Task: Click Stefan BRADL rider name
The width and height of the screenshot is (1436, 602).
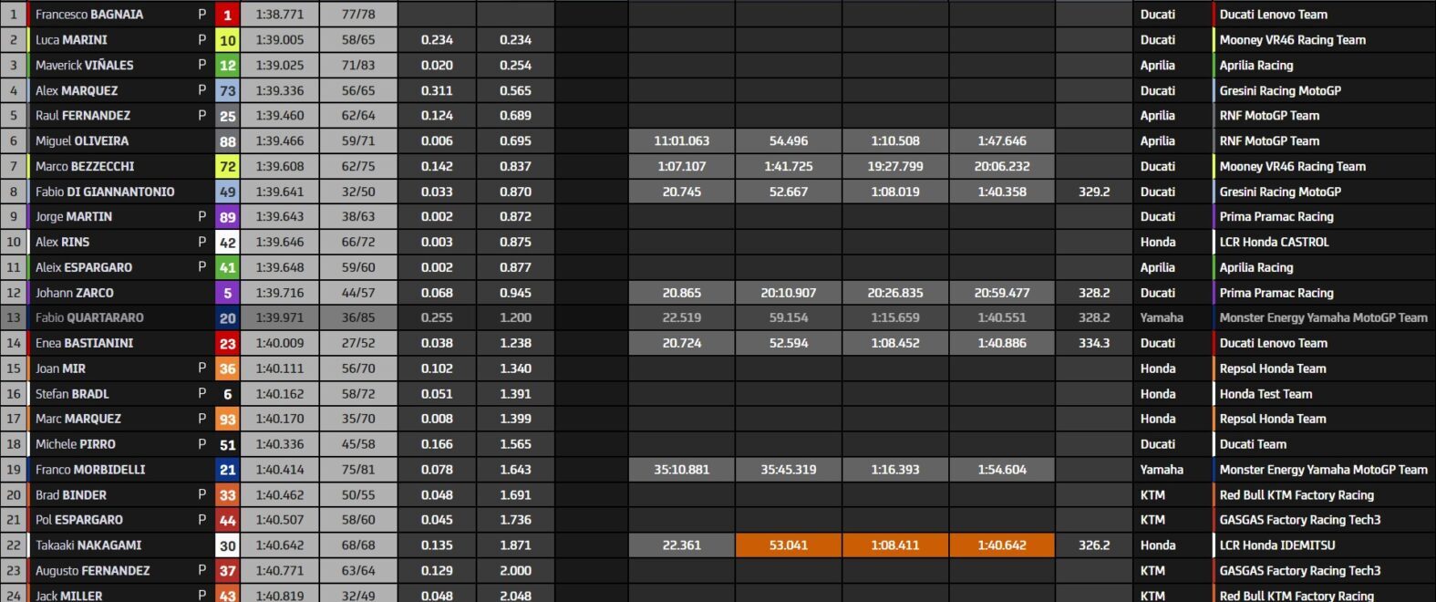Action: click(72, 395)
